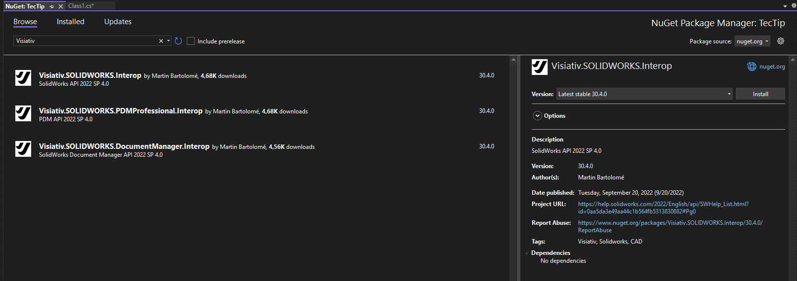
Task: Click the details pane scrollbar up arrow
Action: coord(794,59)
